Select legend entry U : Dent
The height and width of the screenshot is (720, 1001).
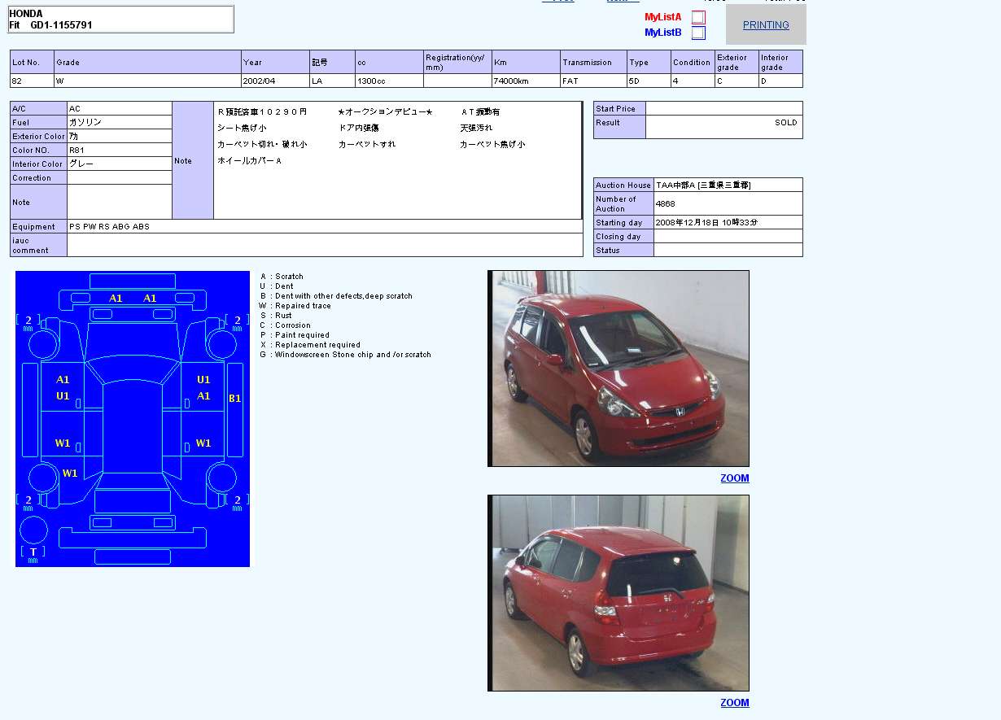tap(277, 286)
